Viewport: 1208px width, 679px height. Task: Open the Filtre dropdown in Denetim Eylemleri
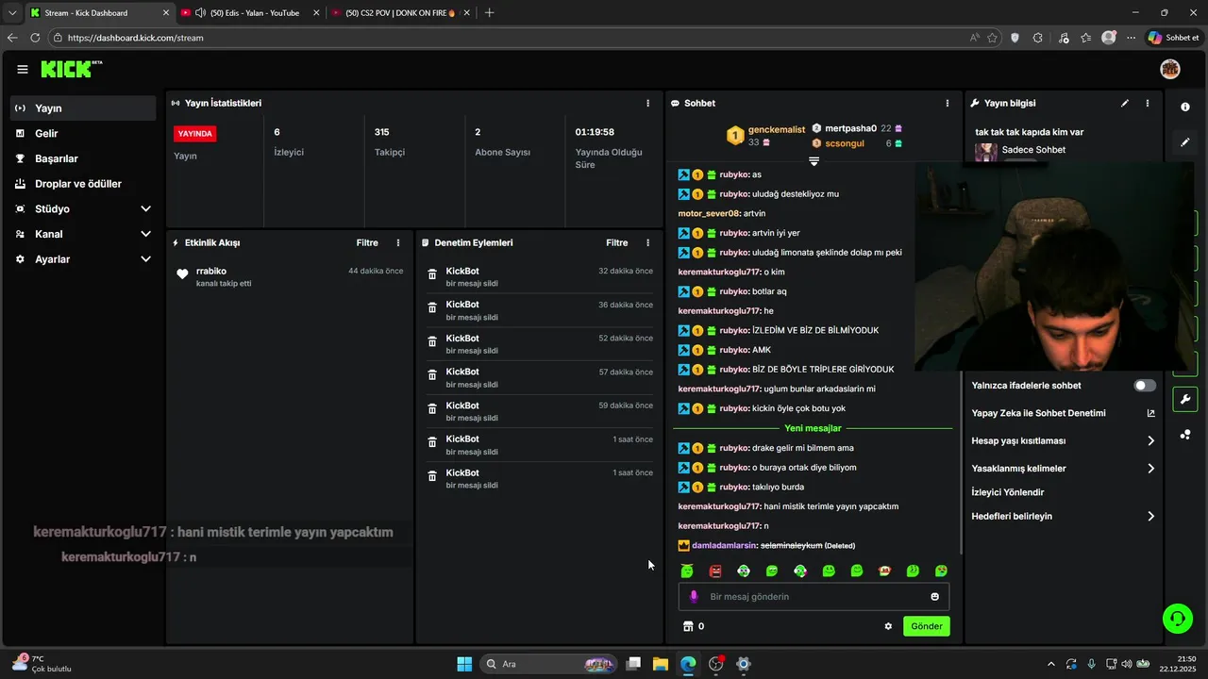click(616, 242)
